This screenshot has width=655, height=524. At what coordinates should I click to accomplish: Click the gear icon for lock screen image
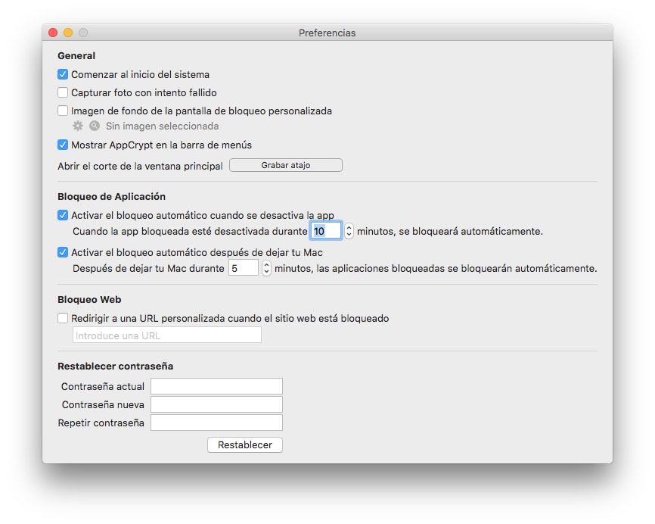pyautogui.click(x=77, y=126)
